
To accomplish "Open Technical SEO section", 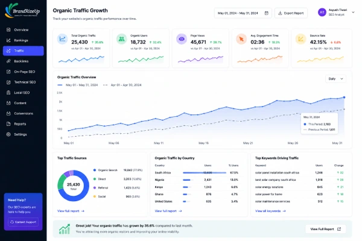I will click(x=24, y=82).
